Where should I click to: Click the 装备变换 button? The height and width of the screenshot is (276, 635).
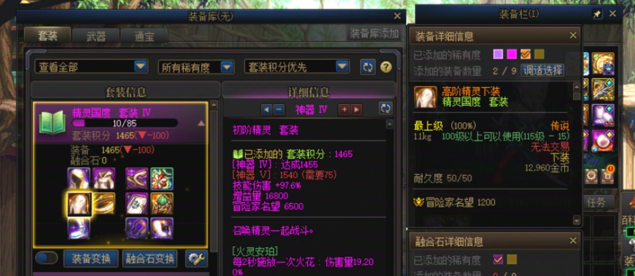click(91, 258)
